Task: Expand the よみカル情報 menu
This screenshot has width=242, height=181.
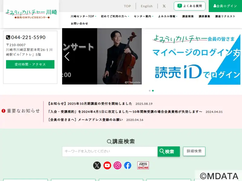Action: [168, 16]
